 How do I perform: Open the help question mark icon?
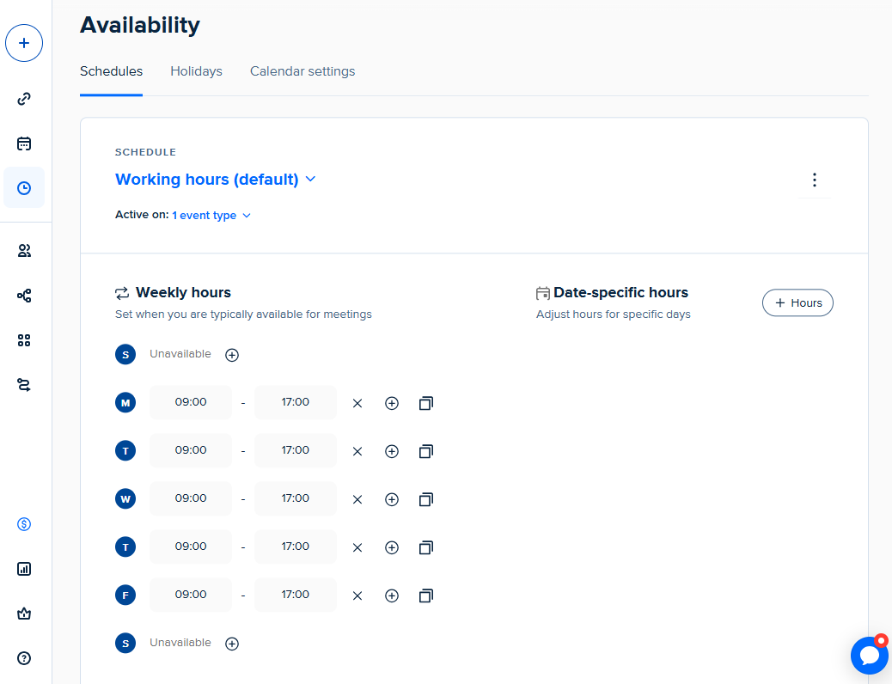[24, 658]
